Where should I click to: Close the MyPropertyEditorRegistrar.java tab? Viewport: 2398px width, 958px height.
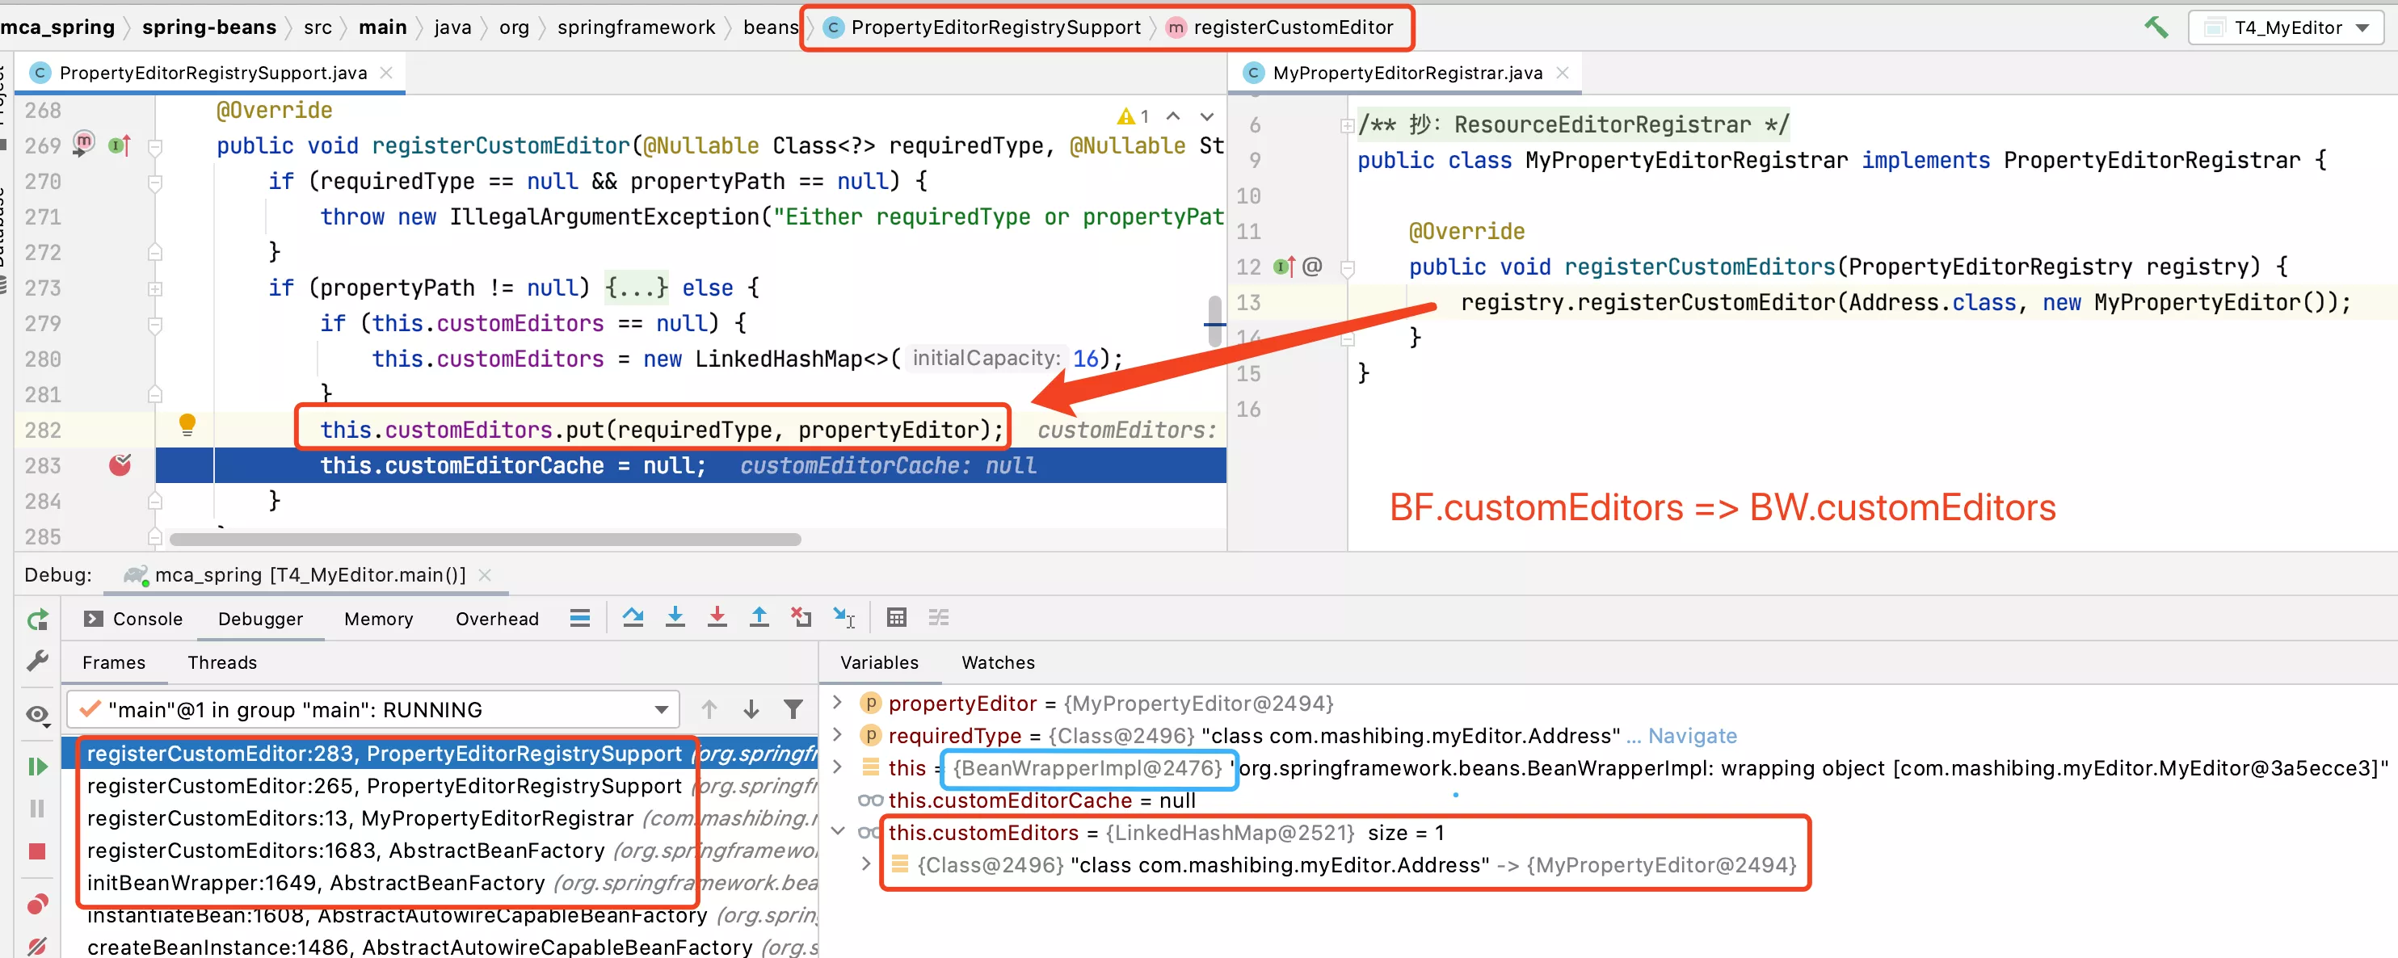(x=1563, y=73)
